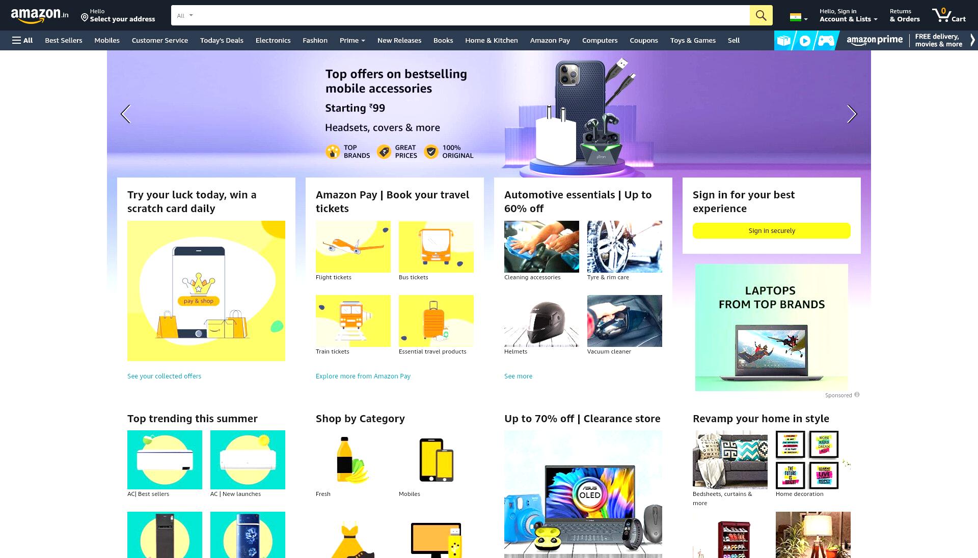978x558 pixels.
Task: Open the Prime nav dropdown
Action: click(x=352, y=40)
